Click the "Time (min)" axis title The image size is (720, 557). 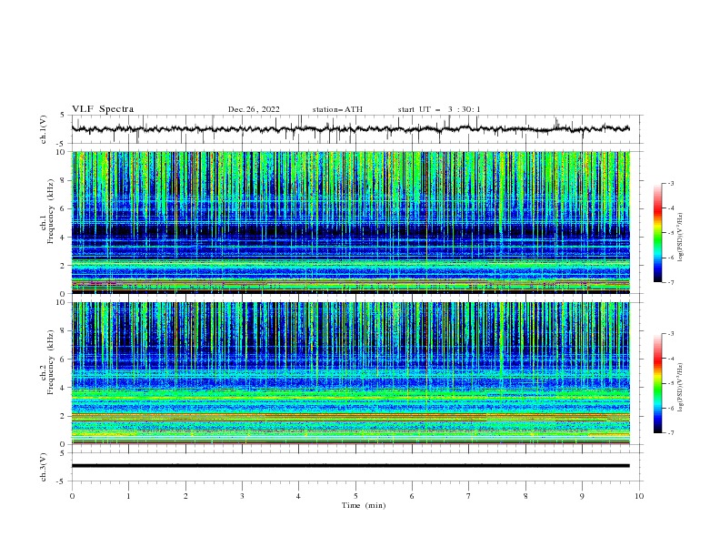point(364,505)
